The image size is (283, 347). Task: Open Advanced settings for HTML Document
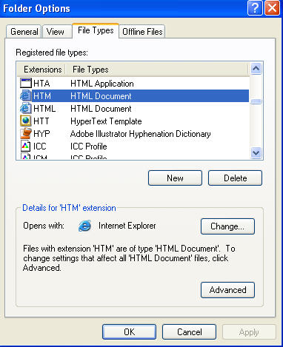227,290
